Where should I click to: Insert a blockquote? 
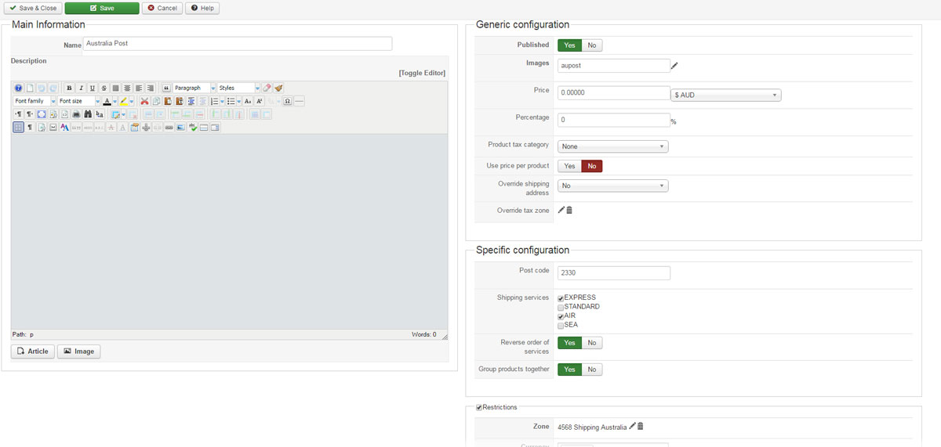click(167, 88)
